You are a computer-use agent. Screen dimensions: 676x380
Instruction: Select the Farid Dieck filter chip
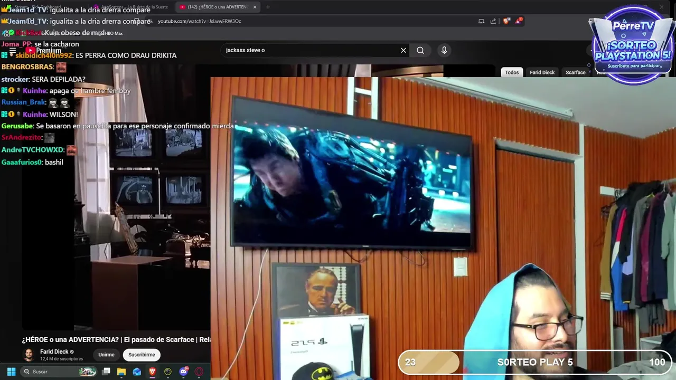tap(542, 72)
